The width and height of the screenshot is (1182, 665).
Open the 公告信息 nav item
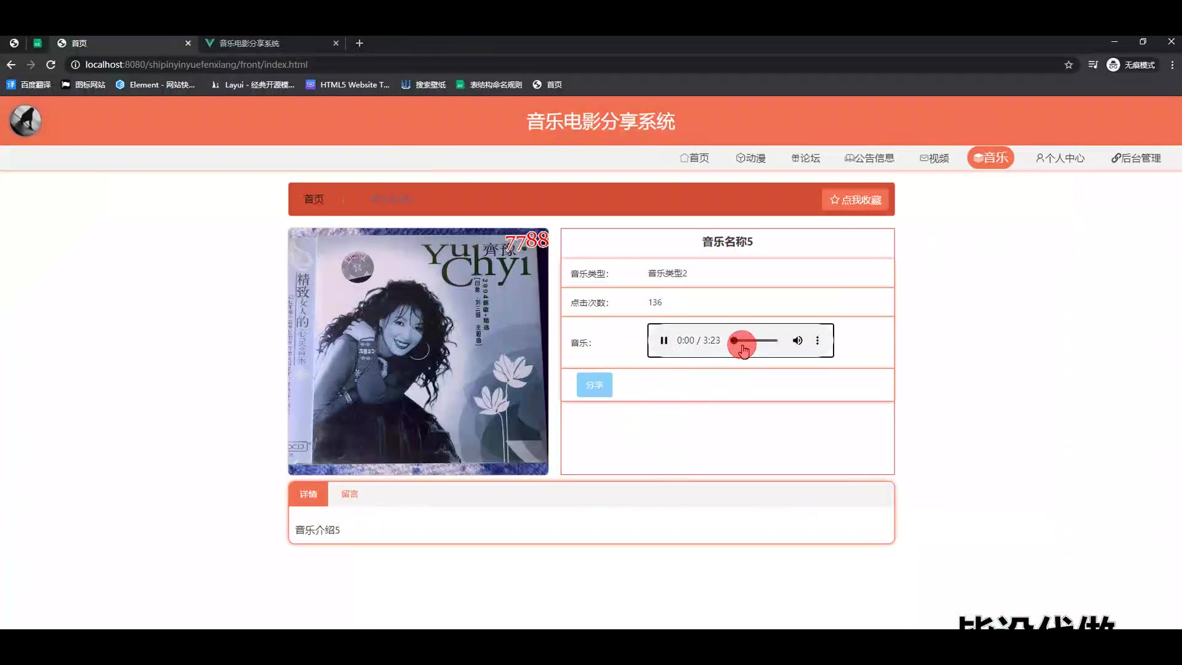coord(869,158)
